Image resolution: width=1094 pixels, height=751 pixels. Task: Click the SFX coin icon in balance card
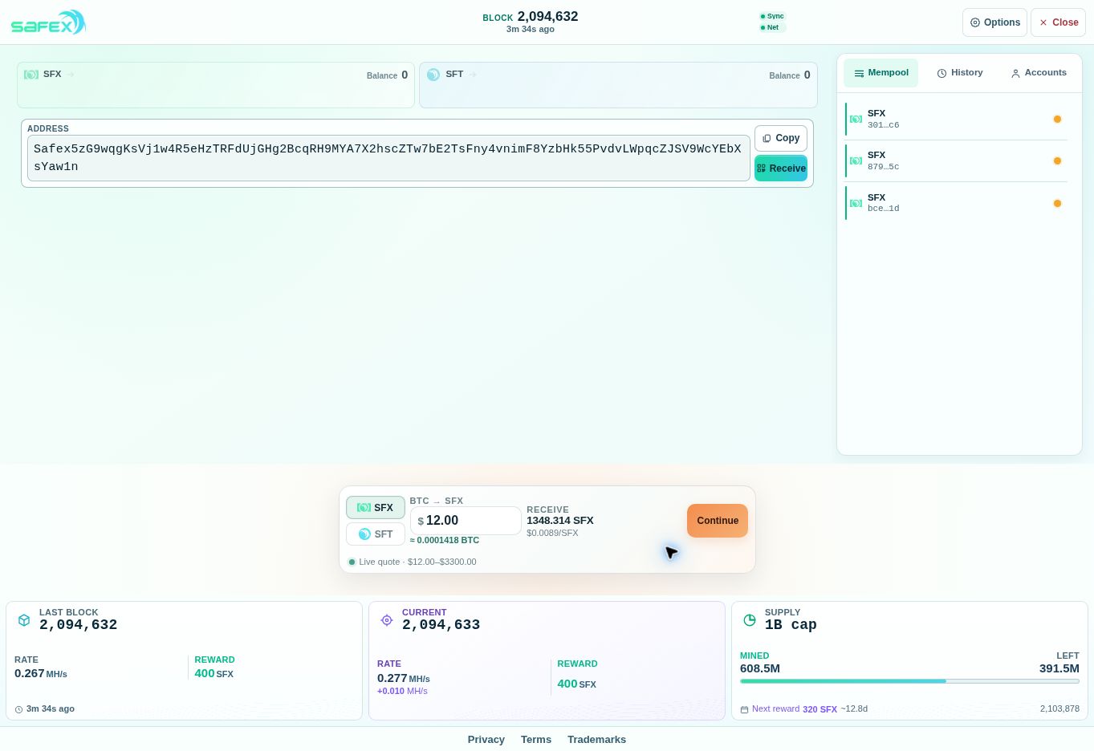tap(31, 75)
